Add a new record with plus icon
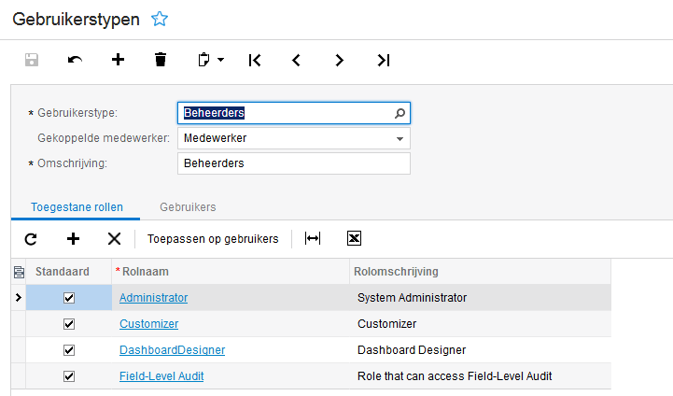This screenshot has height=396, width=673. tap(118, 60)
